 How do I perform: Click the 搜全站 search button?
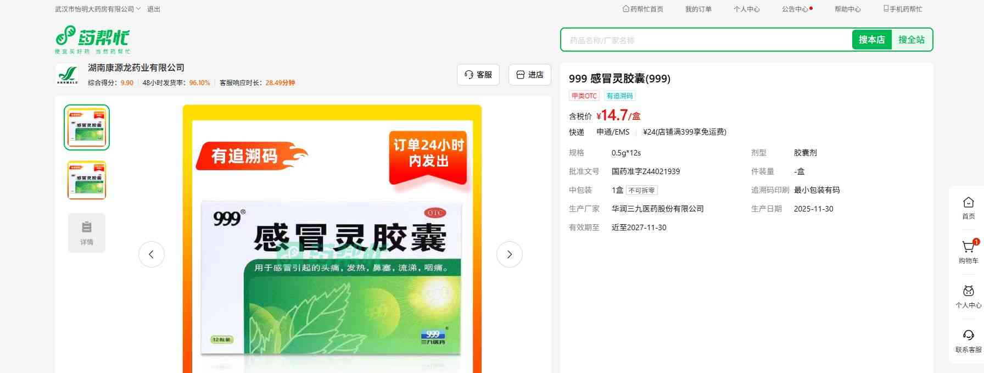[912, 40]
